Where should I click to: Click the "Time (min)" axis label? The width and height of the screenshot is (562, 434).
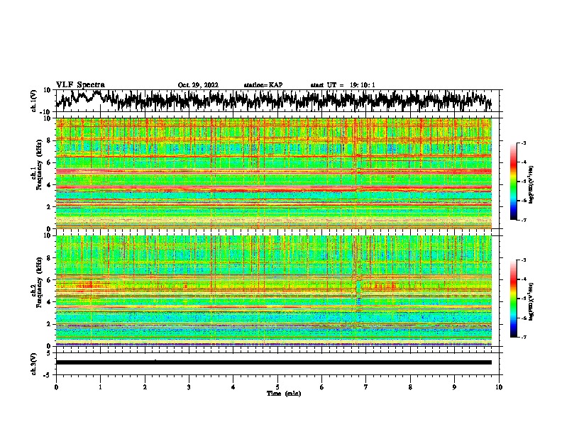click(x=284, y=394)
